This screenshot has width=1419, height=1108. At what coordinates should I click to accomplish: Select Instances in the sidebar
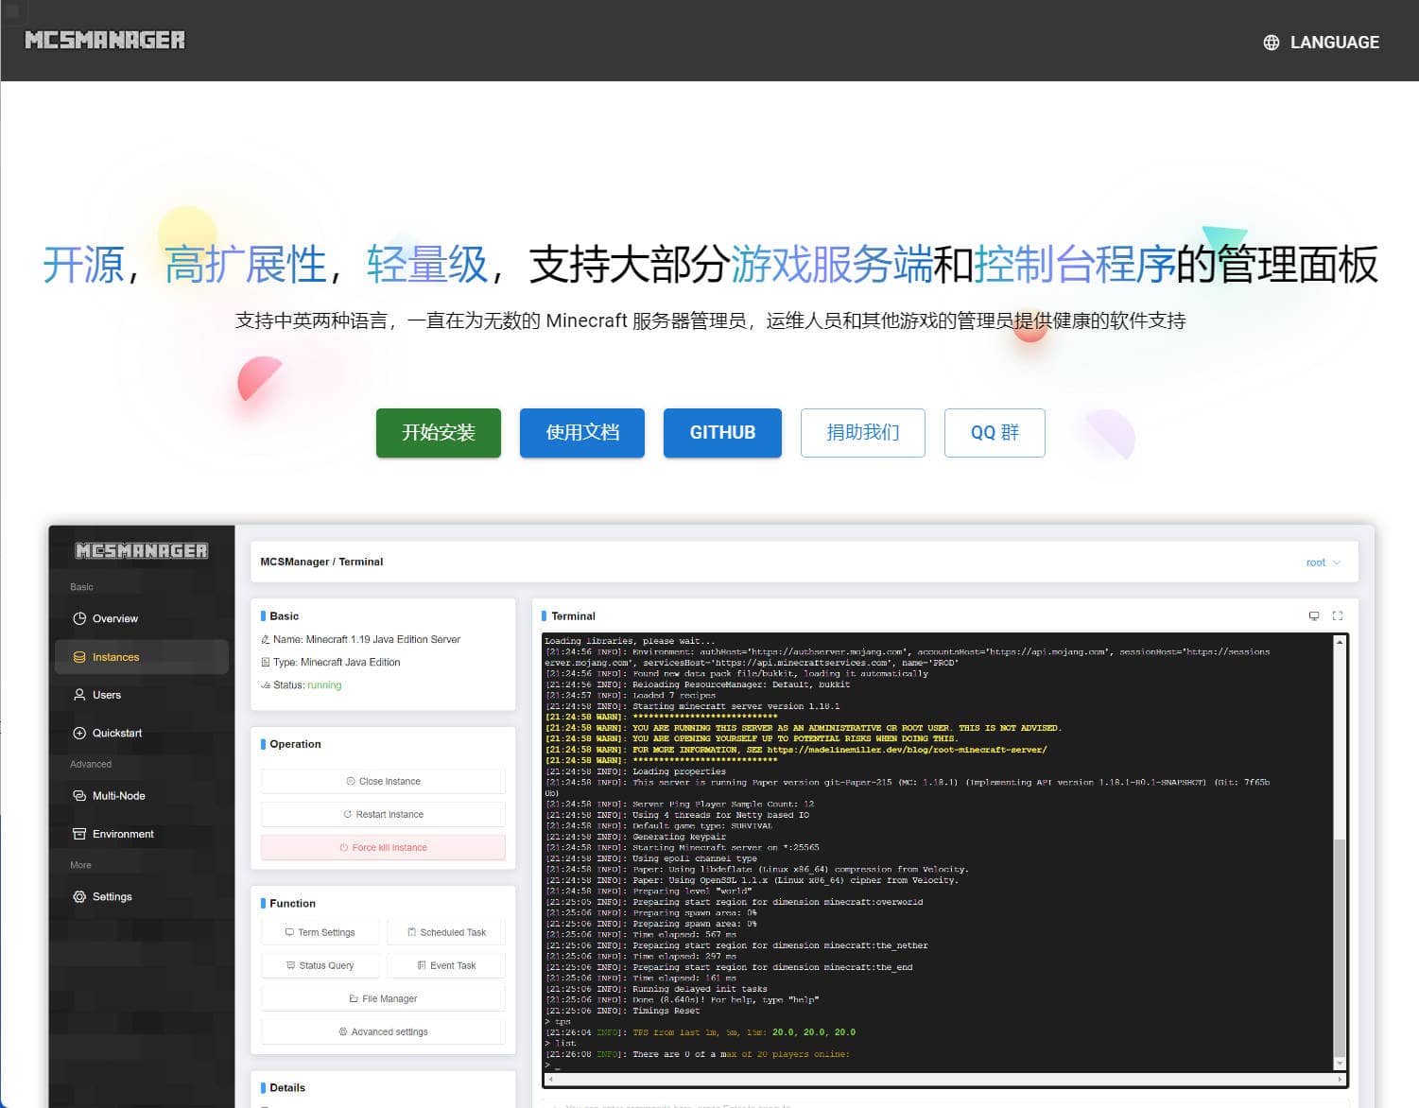coord(142,657)
